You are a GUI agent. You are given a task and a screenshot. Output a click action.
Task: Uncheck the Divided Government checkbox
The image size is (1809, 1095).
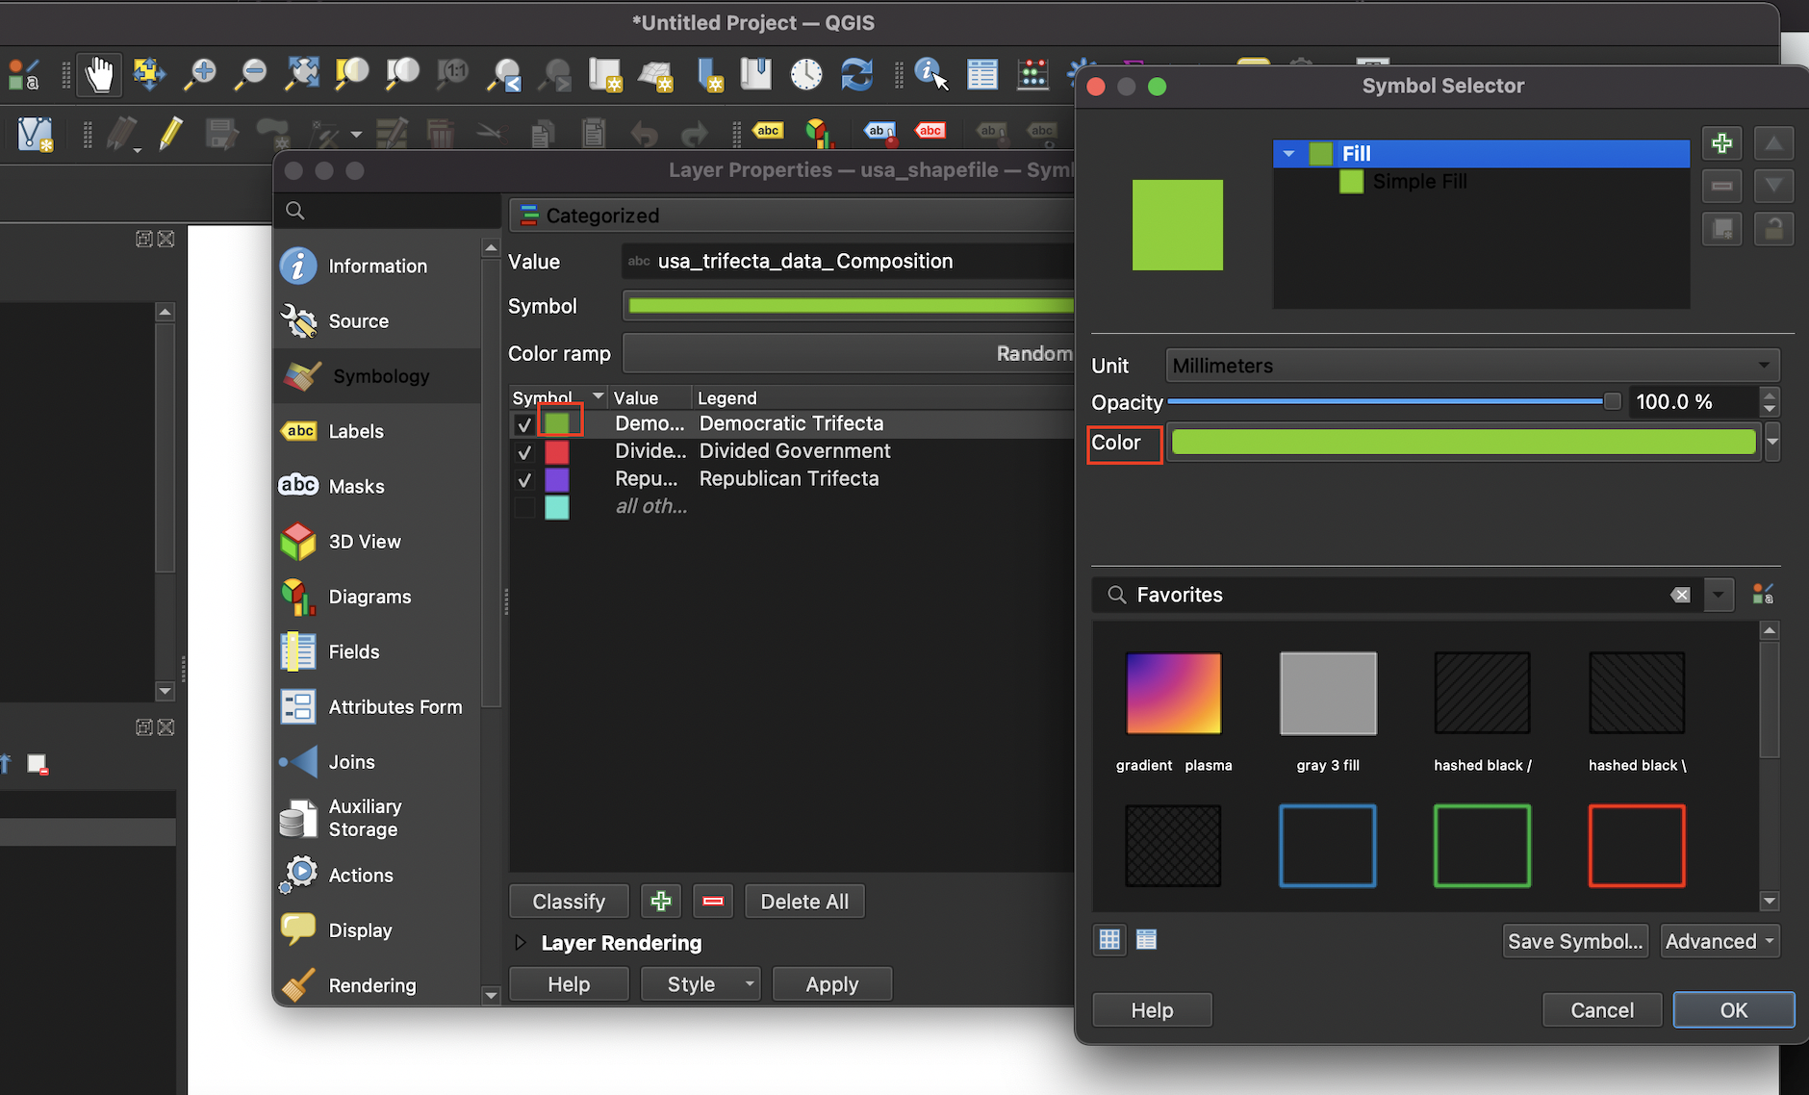click(524, 451)
